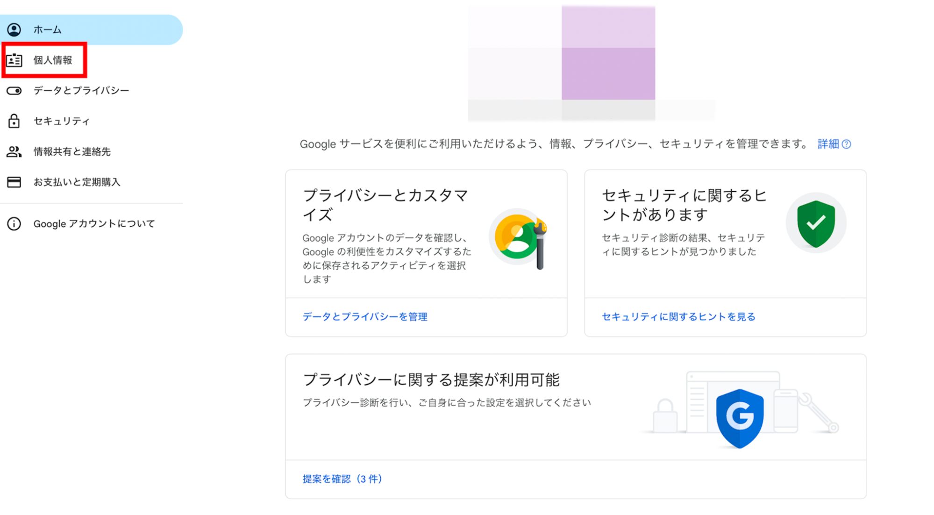Click the help question-mark icon beside 詳細
934x515 pixels.
(846, 144)
